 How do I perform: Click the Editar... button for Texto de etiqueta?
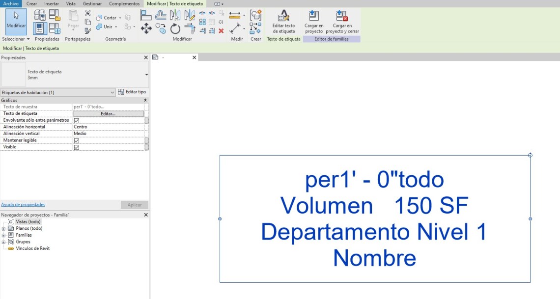[x=108, y=113]
